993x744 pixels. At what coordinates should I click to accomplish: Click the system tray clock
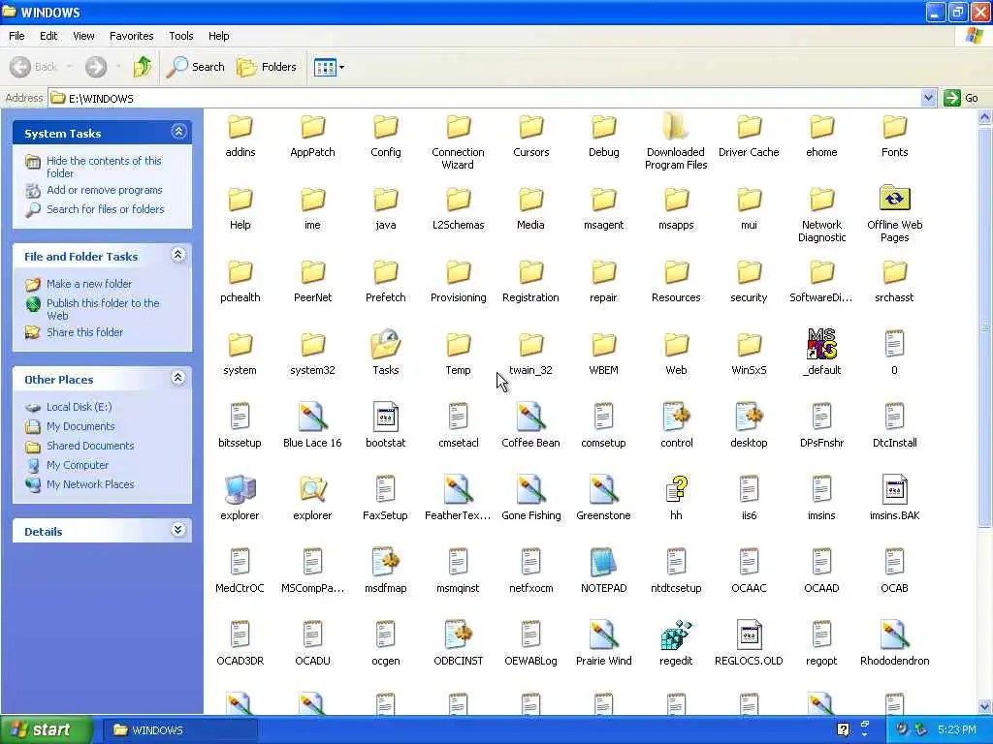point(957,730)
